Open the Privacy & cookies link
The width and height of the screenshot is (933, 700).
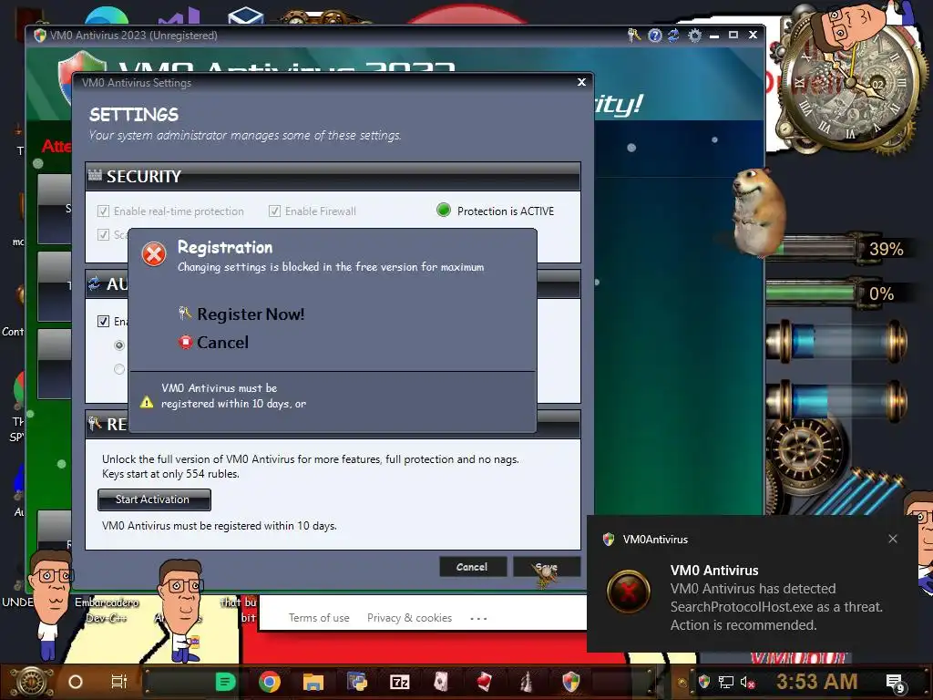pyautogui.click(x=409, y=618)
